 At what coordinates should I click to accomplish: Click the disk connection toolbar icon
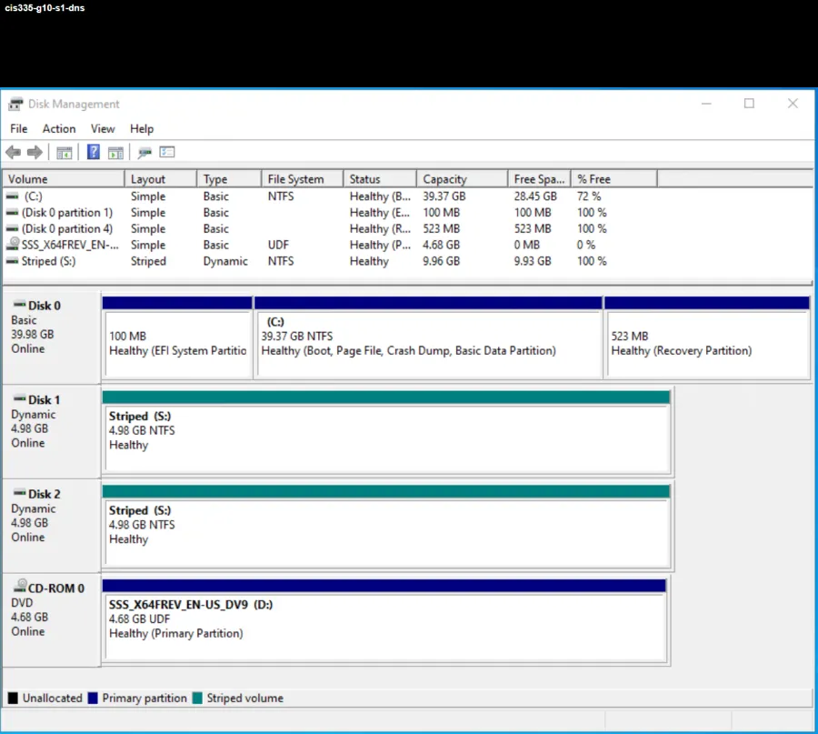tap(145, 153)
